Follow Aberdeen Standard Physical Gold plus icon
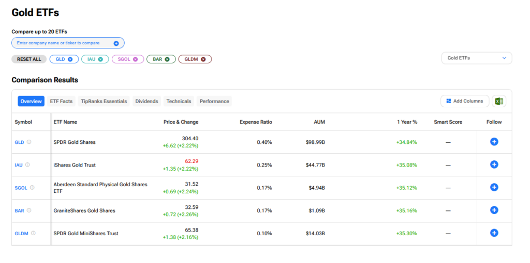 tap(494, 188)
